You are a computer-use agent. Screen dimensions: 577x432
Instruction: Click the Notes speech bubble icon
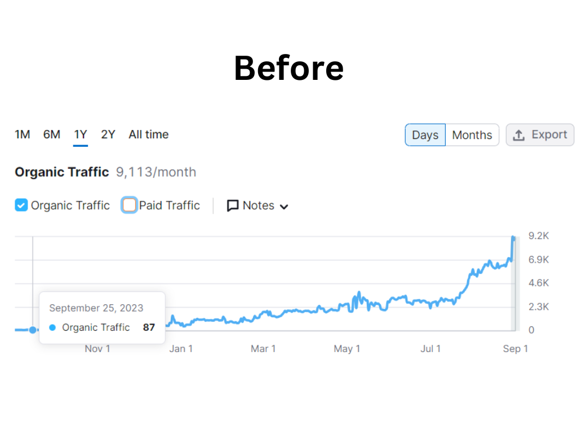tap(233, 206)
